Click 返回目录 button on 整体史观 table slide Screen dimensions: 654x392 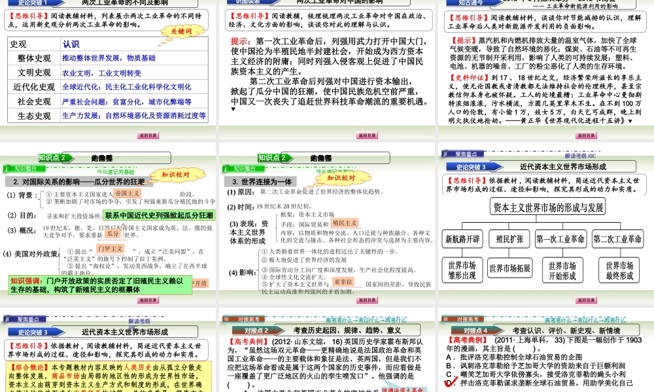(148, 135)
